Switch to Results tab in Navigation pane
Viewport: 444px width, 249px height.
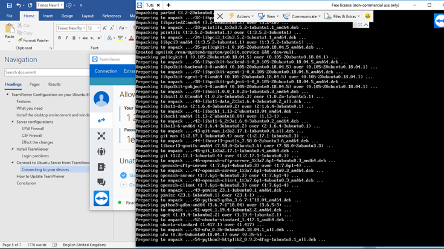[x=54, y=84]
